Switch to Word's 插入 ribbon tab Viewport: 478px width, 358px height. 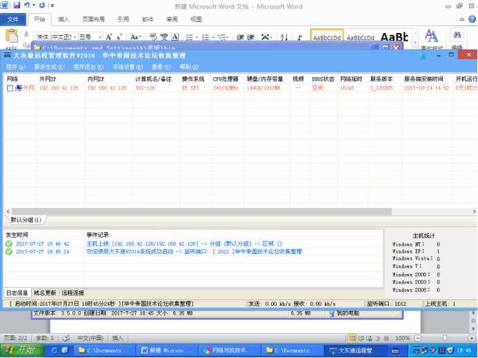(x=63, y=19)
